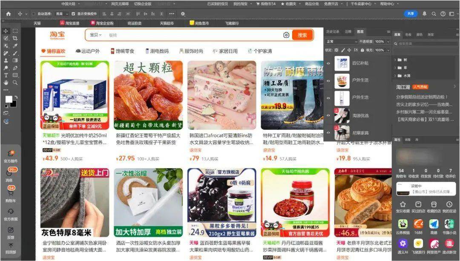Click the black background color swatch
Viewport: 460px width, 261px height.
tap(14, 104)
